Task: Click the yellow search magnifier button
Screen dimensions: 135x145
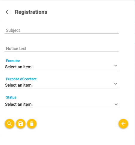Action: pyautogui.click(x=10, y=124)
